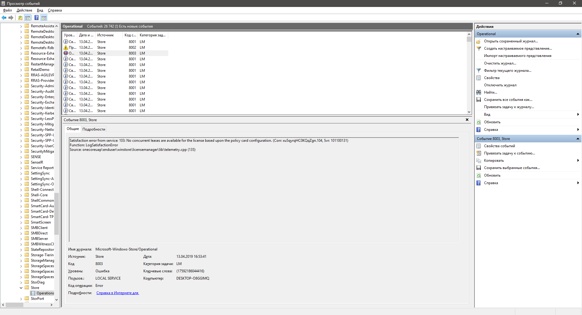Select the Service Report tree item

pos(42,168)
